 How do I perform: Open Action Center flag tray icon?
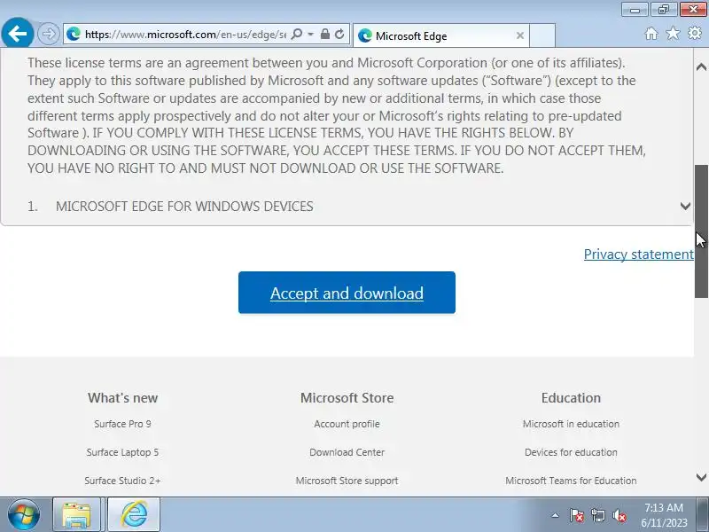point(576,515)
